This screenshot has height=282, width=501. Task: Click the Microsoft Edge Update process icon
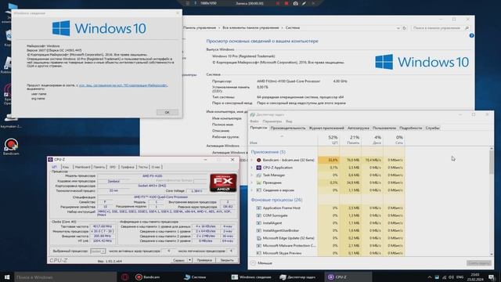point(259,238)
